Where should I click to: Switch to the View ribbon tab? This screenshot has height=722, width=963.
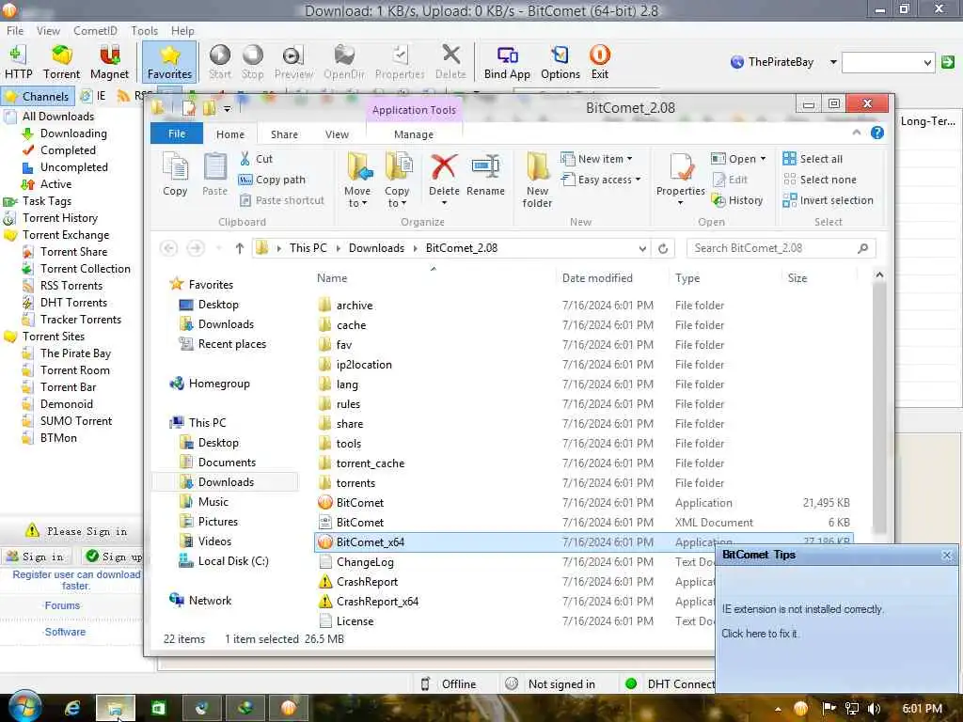(x=337, y=133)
